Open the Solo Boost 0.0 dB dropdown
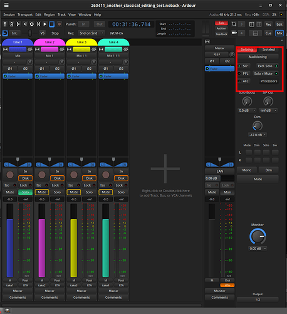This screenshot has height=314, width=287. 247,111
